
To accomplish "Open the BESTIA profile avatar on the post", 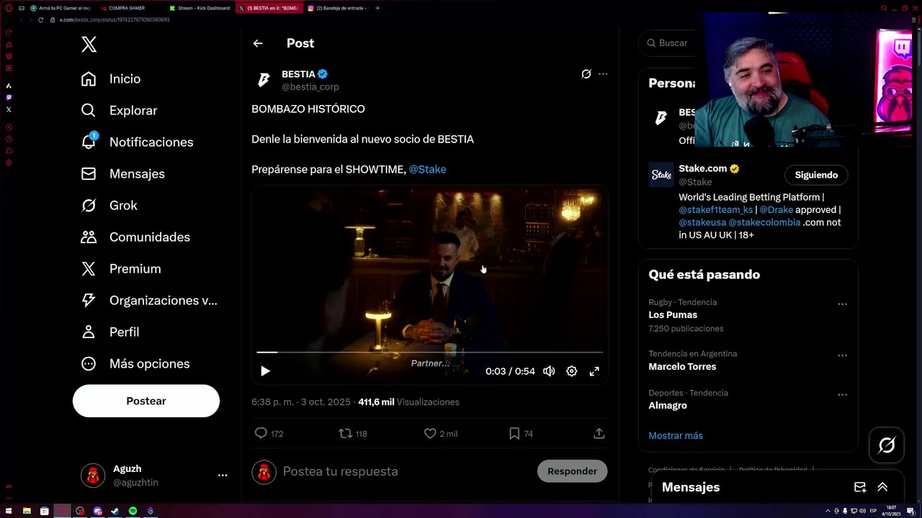I will (264, 80).
